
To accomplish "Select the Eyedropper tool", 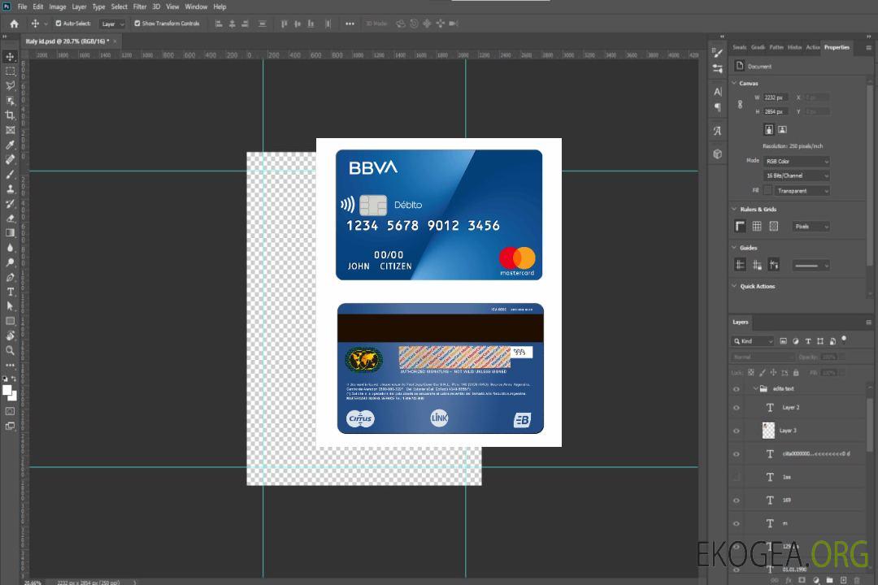I will pos(10,145).
